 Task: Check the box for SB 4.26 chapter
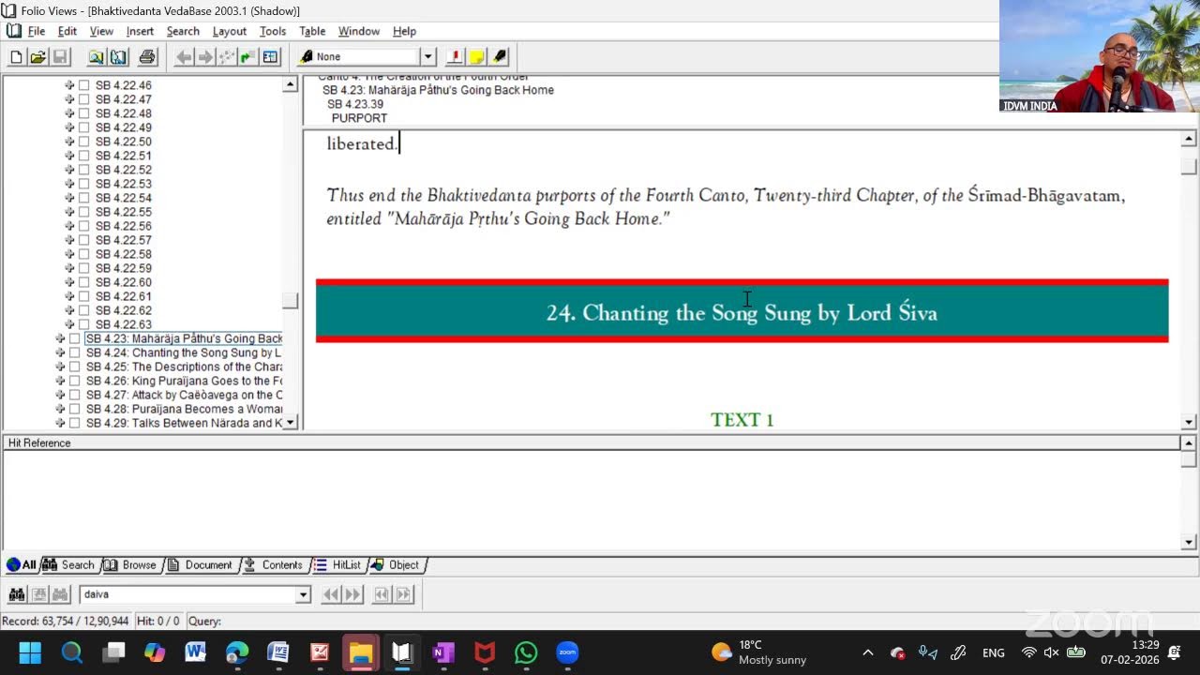pos(74,381)
